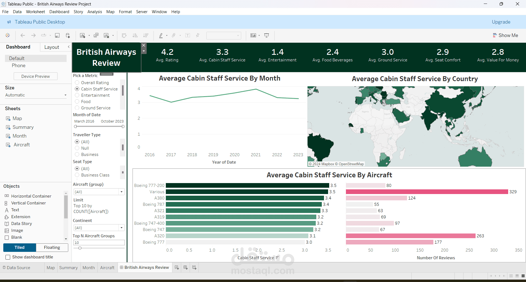Click the Top N Aircraft Groups slider handle

pos(80,248)
